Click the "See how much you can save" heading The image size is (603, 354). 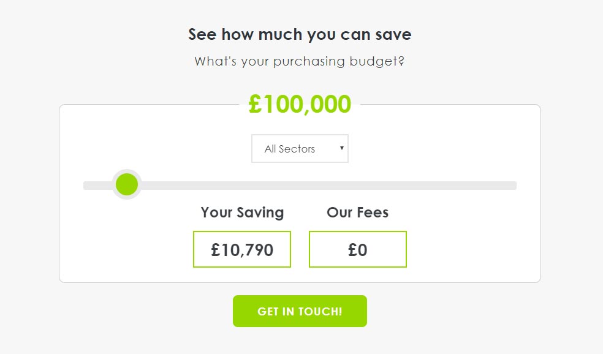tap(300, 34)
